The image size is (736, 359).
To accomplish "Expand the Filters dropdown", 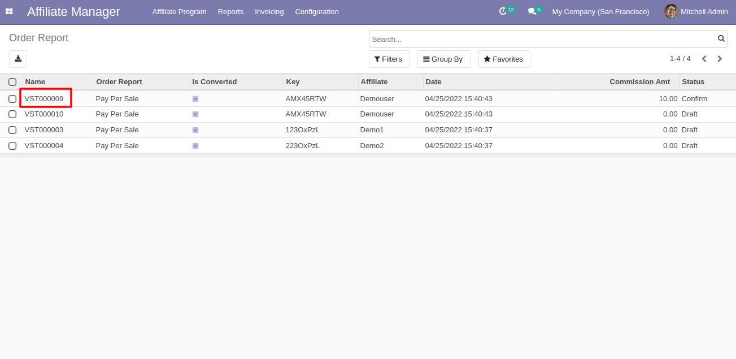I will [x=389, y=59].
